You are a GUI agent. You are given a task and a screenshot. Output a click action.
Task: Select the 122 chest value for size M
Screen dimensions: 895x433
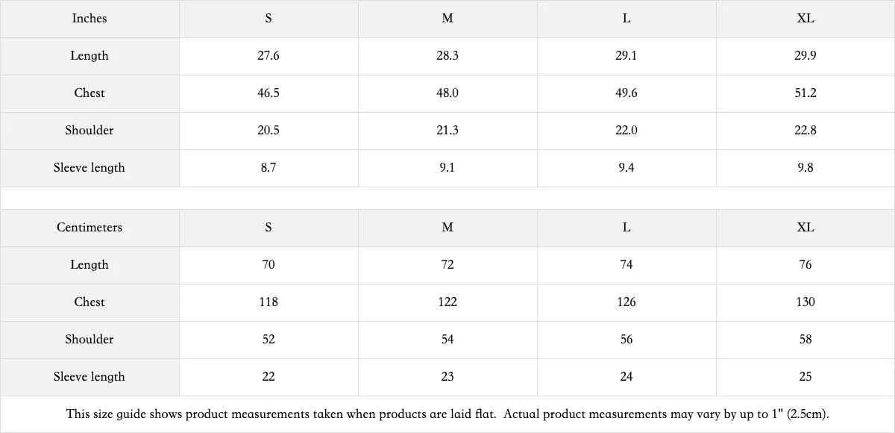447,302
